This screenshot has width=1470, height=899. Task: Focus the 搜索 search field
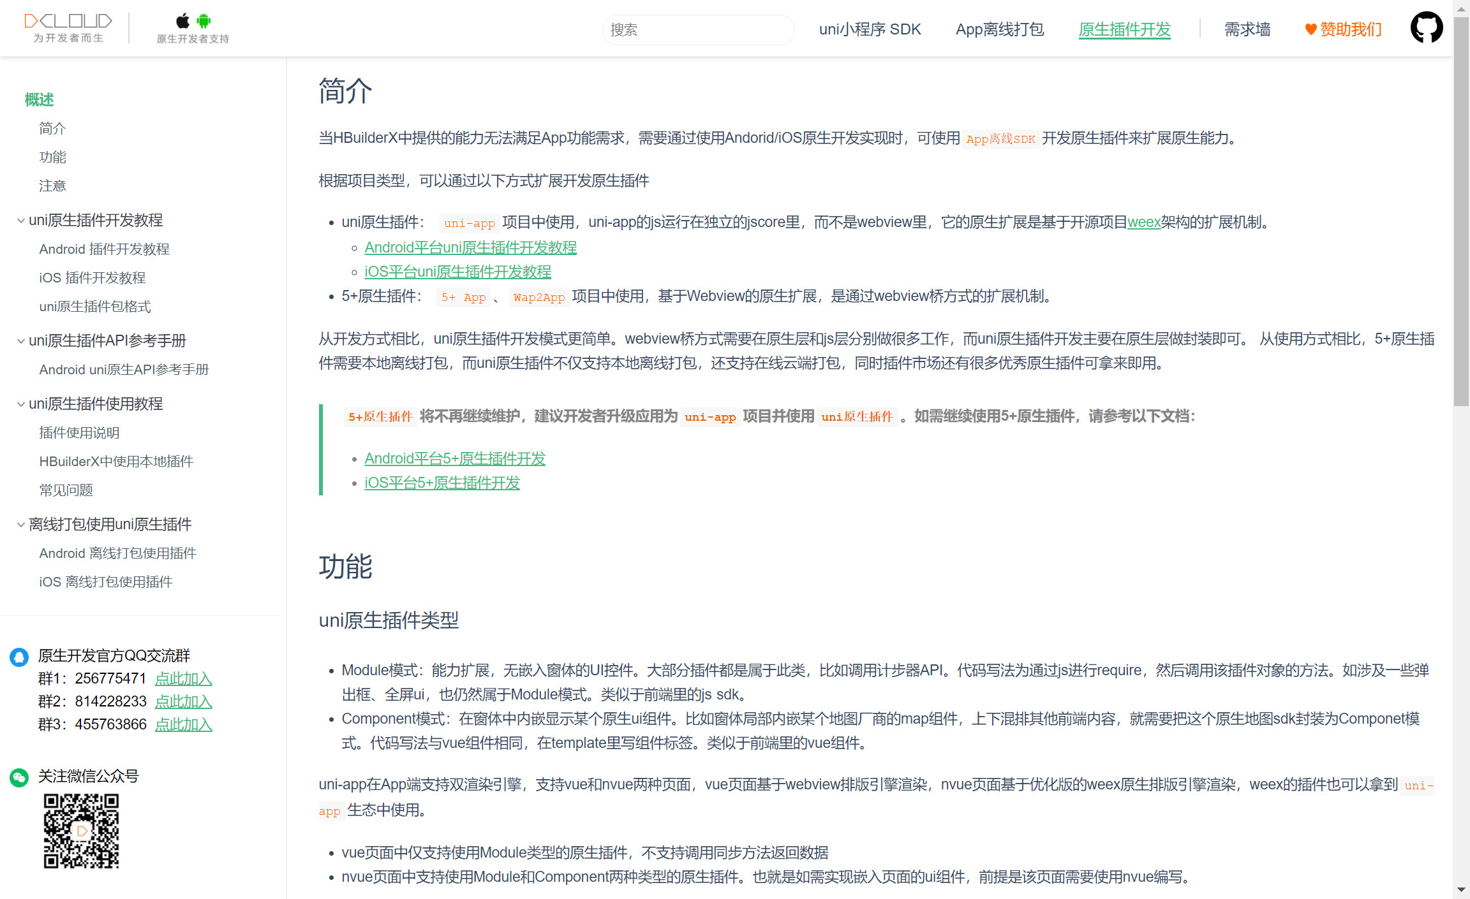pyautogui.click(x=698, y=29)
